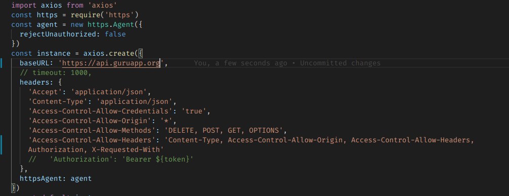Click the 'Accept' header key
This screenshot has width=509, height=196.
click(x=43, y=92)
